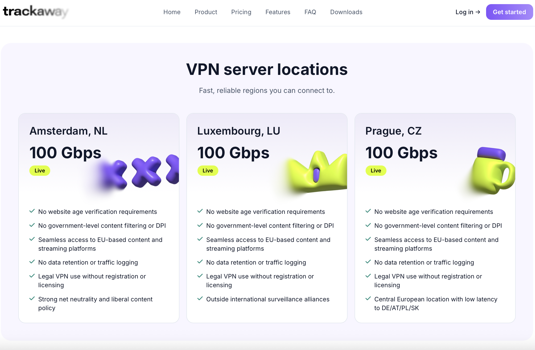Select the Prague, CZ heading
The image size is (535, 350).
point(393,131)
